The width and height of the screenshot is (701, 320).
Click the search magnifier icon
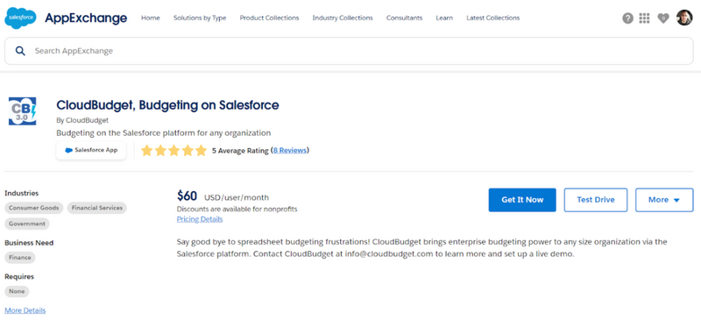(x=20, y=51)
